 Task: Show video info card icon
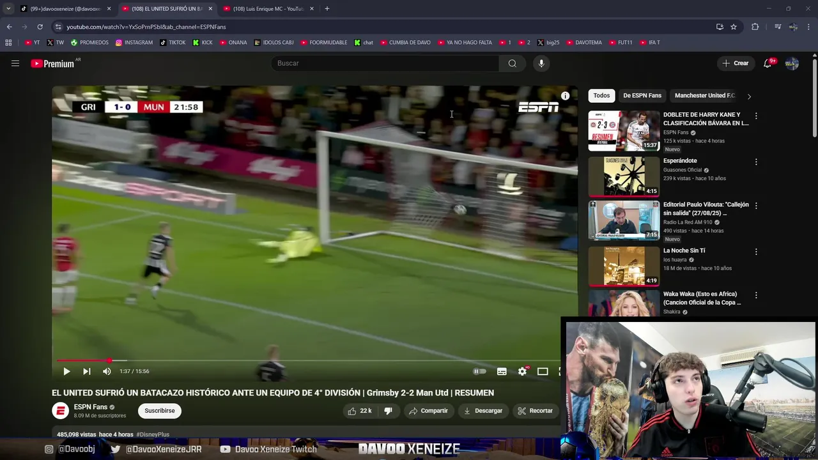tap(565, 96)
